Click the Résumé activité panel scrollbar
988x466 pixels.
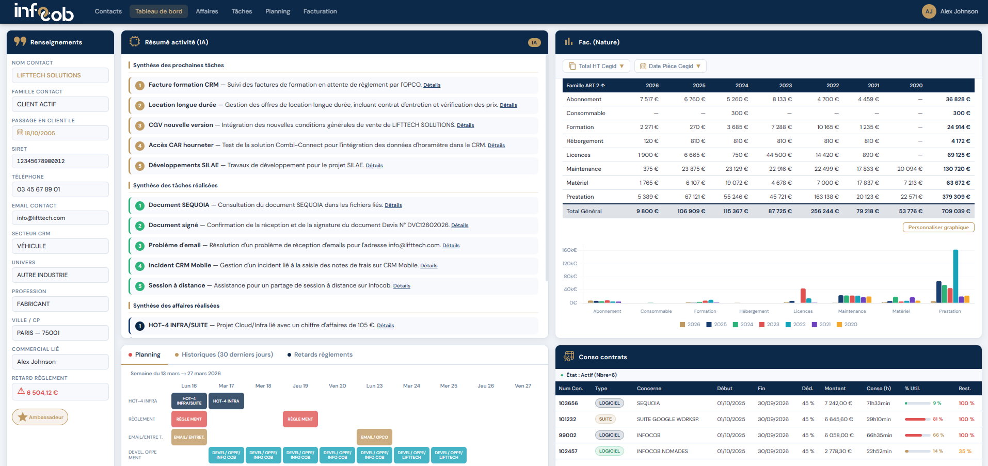547,168
